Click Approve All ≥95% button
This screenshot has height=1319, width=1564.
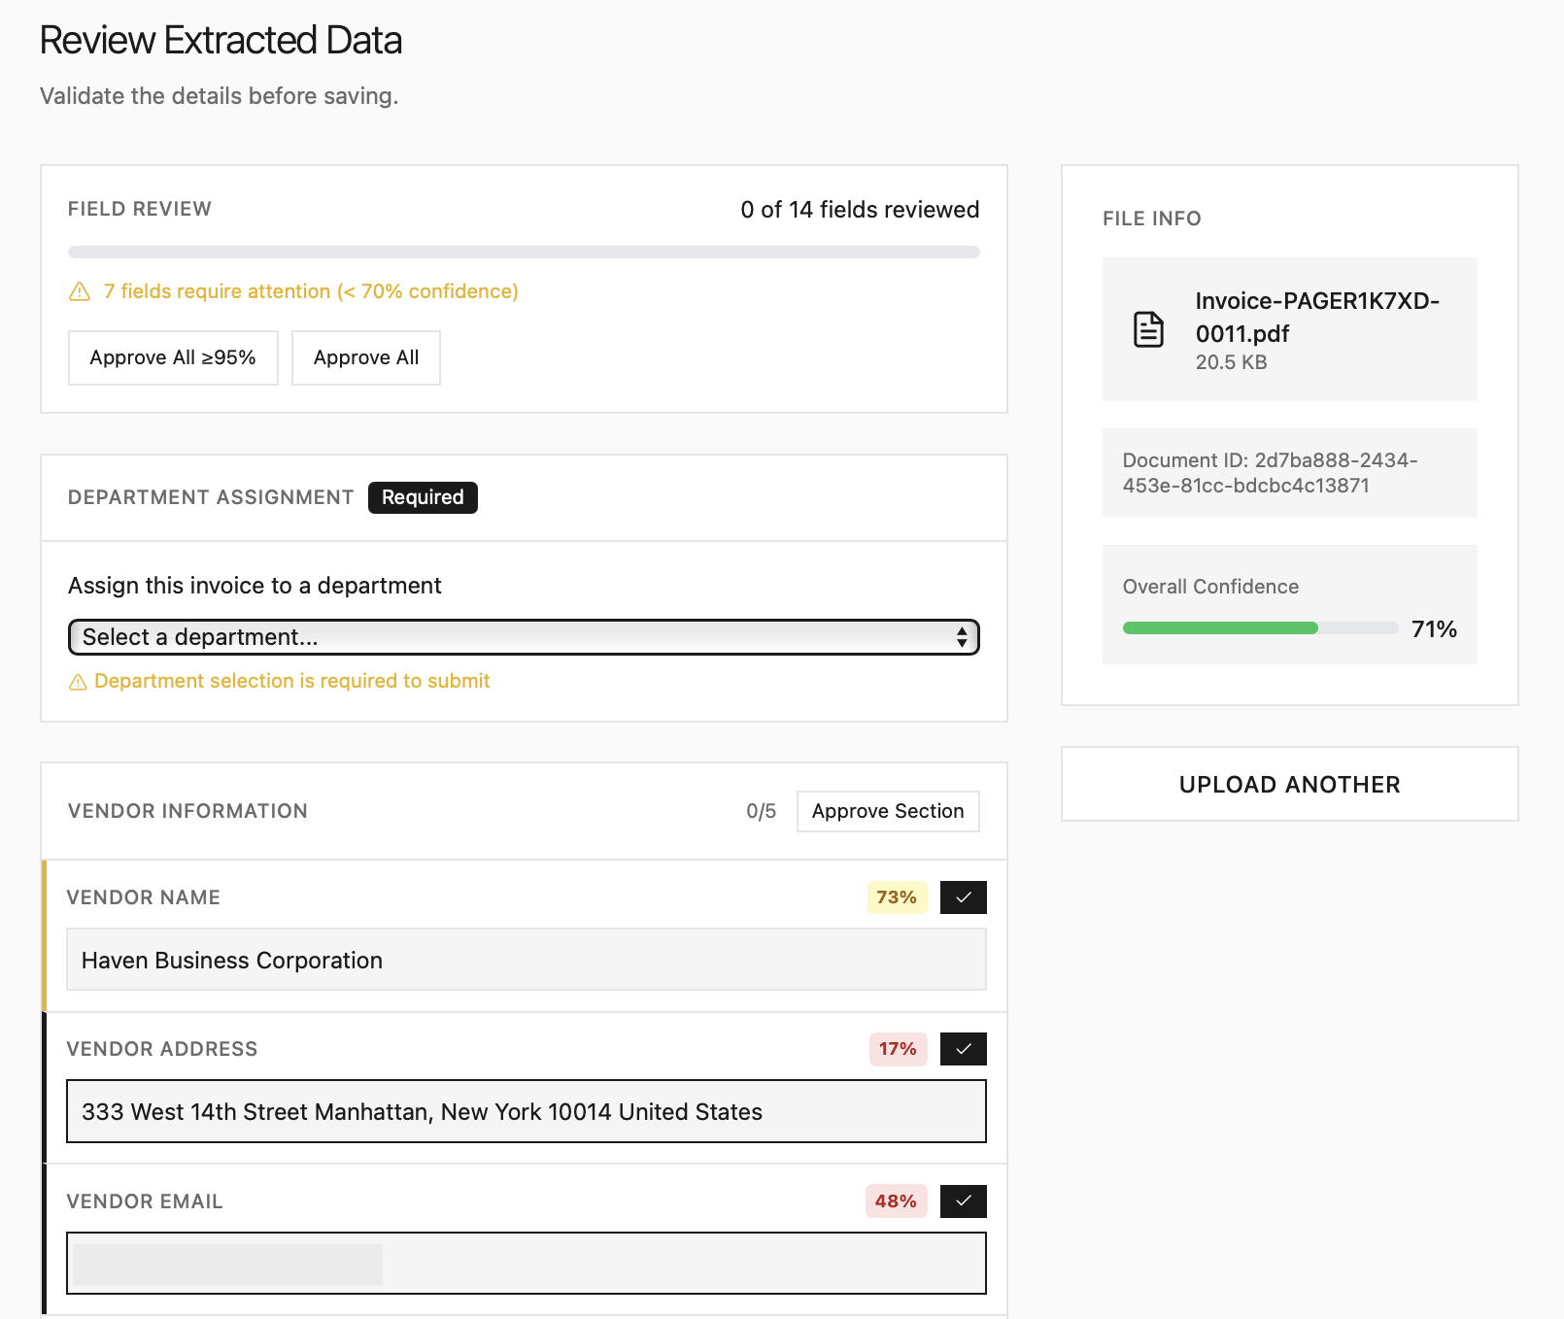172,357
